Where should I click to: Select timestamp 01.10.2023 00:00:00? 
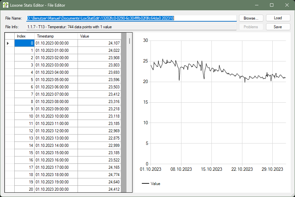click(56, 43)
